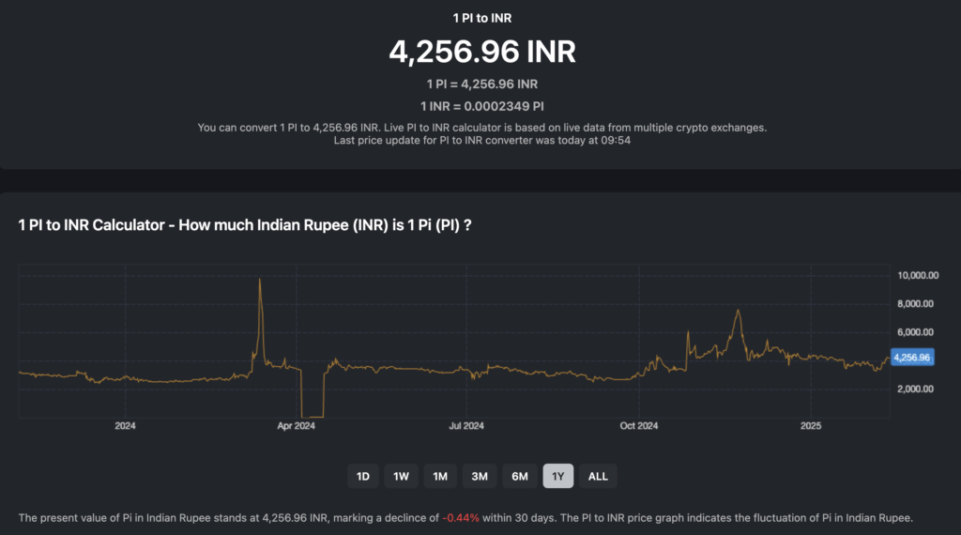Click the 8,000.00 y-axis label
This screenshot has height=535, width=961.
click(x=915, y=303)
